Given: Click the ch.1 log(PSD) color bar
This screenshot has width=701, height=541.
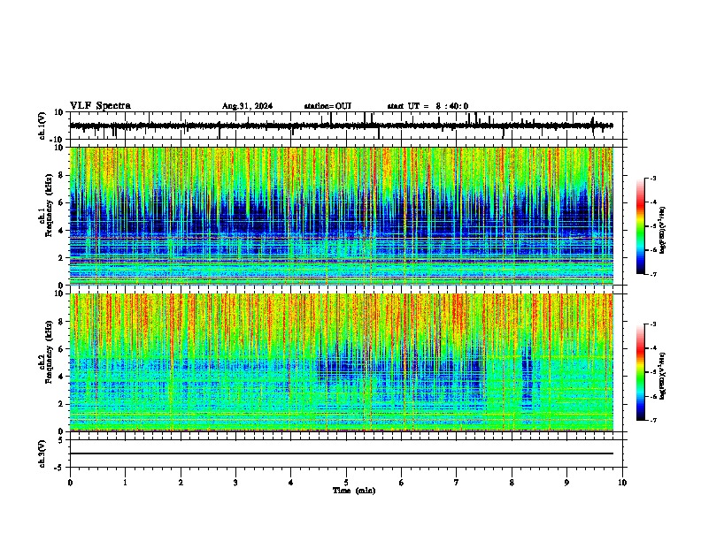Looking at the screenshot, I should (641, 225).
